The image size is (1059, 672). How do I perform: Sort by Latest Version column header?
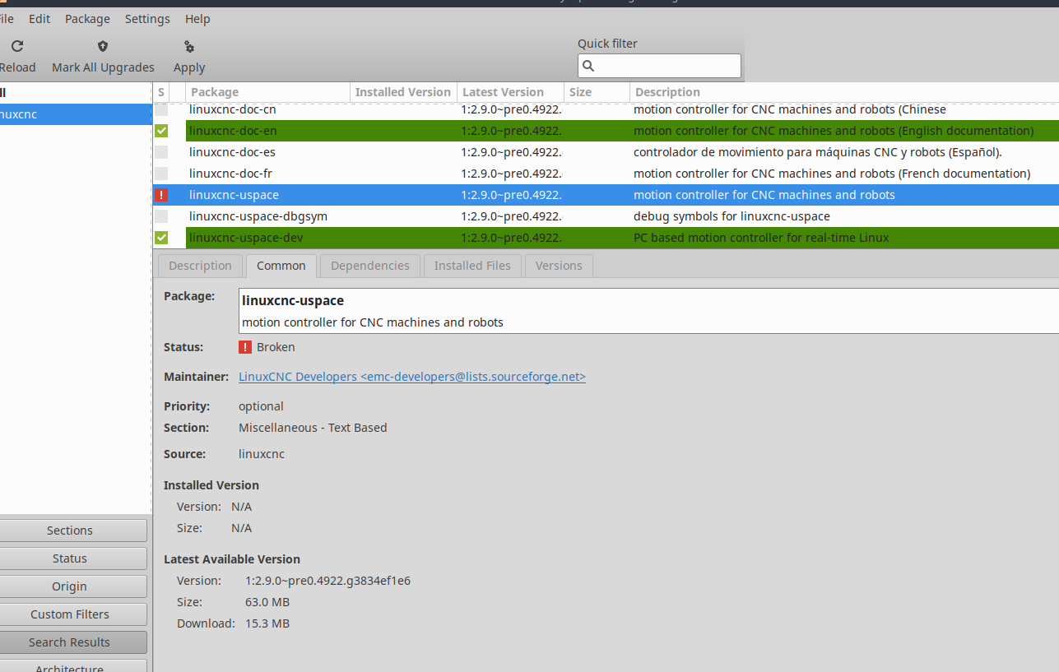pos(510,92)
